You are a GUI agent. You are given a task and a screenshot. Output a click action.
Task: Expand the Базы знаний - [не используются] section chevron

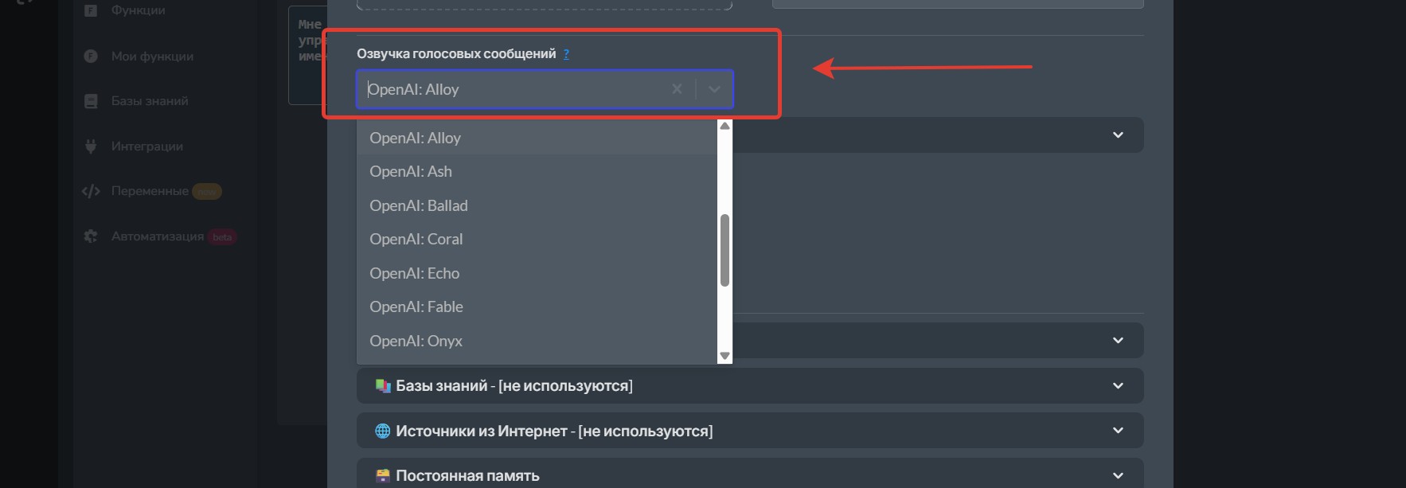click(1118, 386)
